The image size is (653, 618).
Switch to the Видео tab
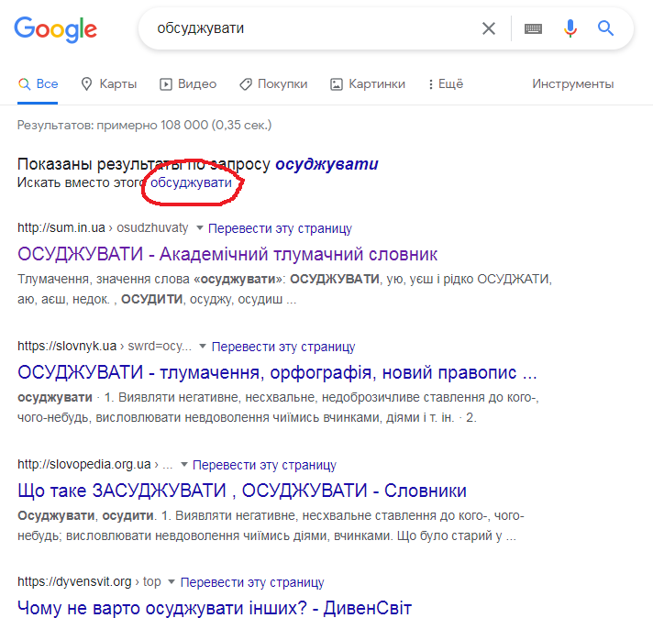(x=188, y=84)
